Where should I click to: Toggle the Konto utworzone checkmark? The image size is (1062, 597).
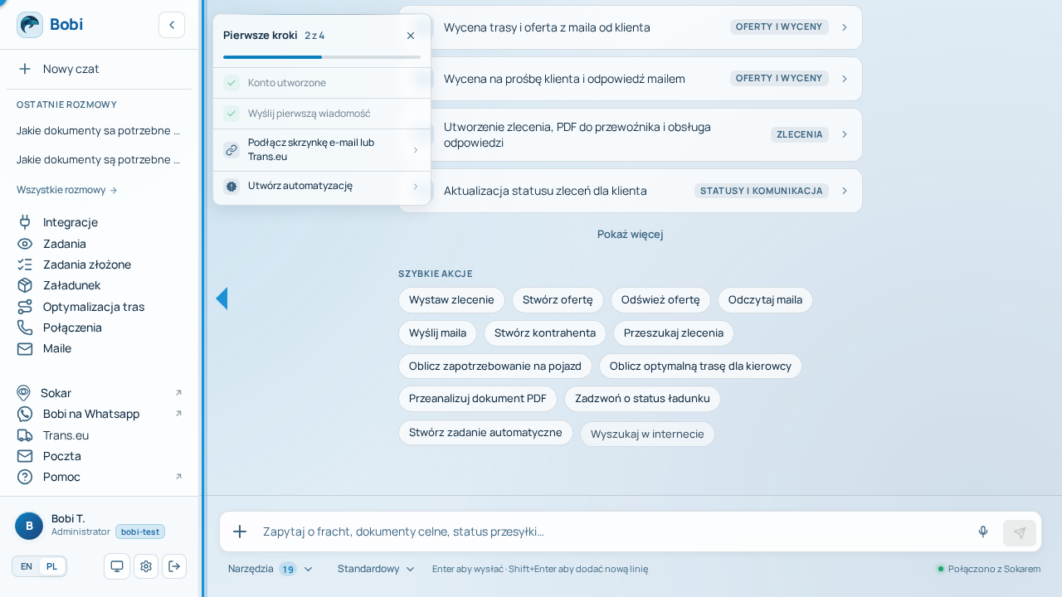point(231,83)
